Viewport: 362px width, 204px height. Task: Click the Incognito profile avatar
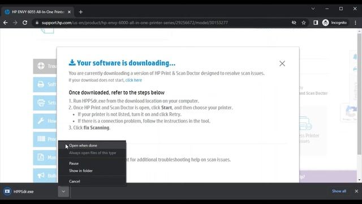(326, 23)
